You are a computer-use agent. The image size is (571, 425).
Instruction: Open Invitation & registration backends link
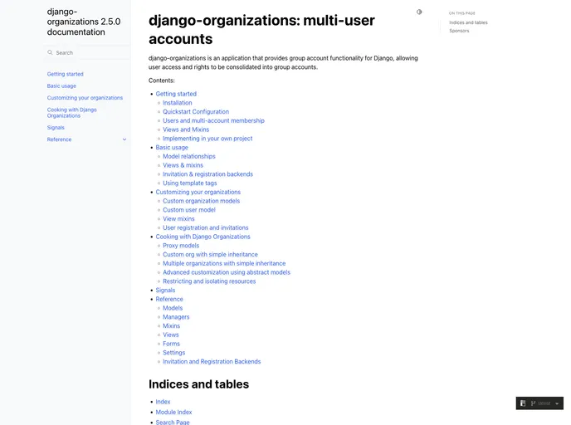coord(208,174)
